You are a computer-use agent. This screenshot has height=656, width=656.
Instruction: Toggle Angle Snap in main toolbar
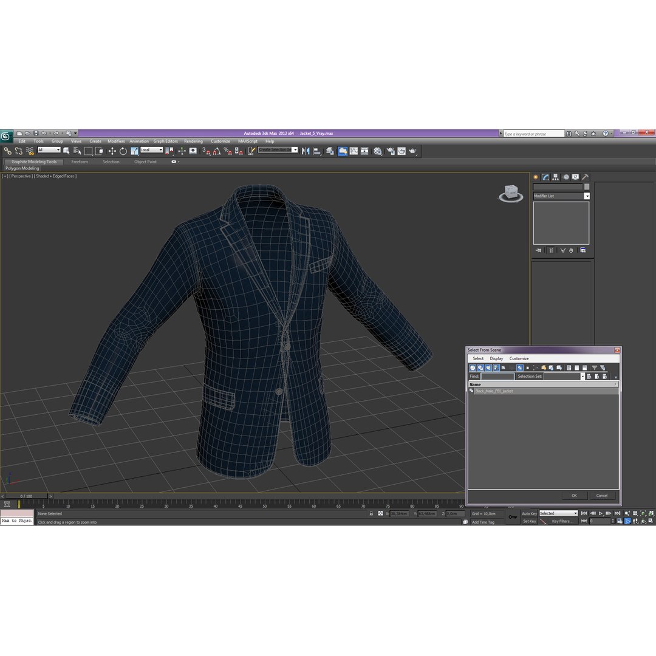[217, 151]
